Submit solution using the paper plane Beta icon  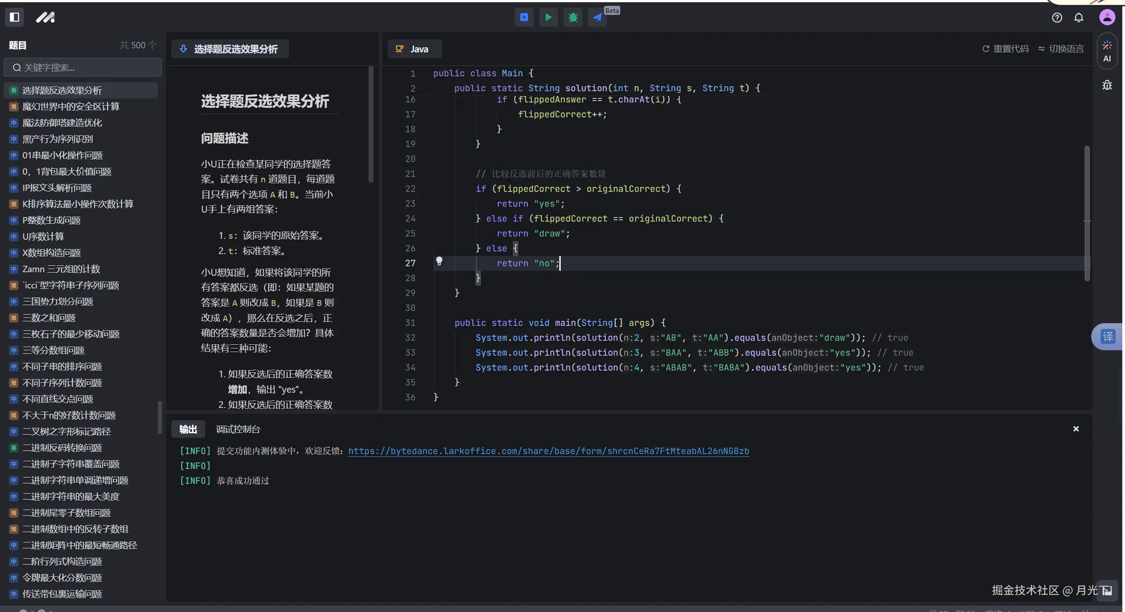[x=596, y=17]
